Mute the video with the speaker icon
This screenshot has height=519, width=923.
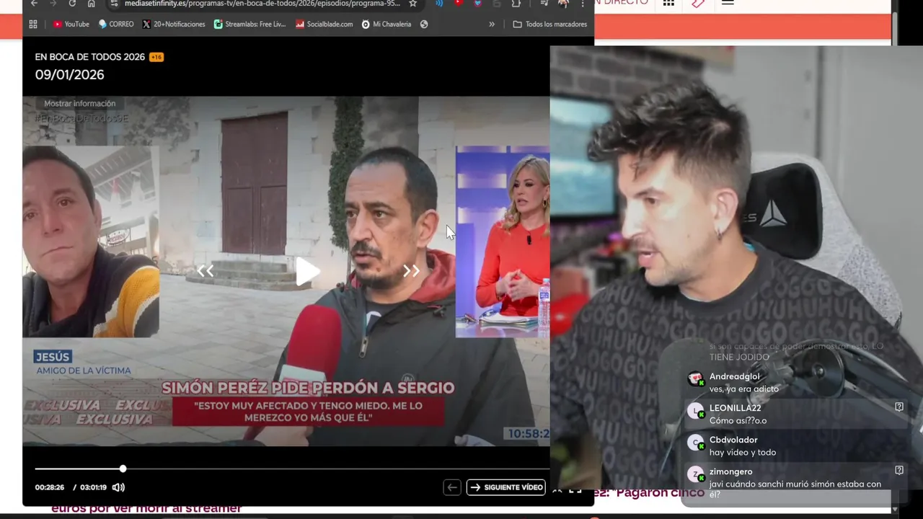(118, 487)
